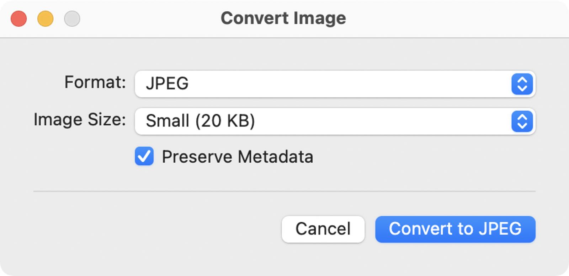Close the Convert Image dialog window
Image resolution: width=569 pixels, height=276 pixels.
coord(19,19)
